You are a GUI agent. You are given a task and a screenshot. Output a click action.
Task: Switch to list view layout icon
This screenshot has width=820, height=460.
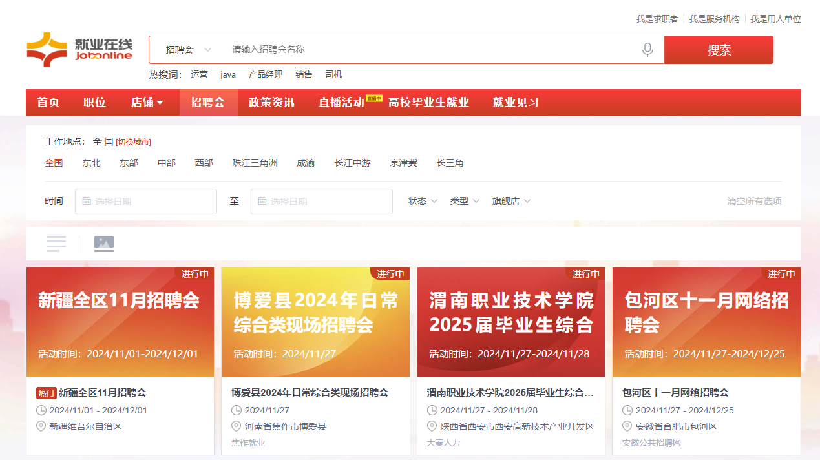click(56, 244)
